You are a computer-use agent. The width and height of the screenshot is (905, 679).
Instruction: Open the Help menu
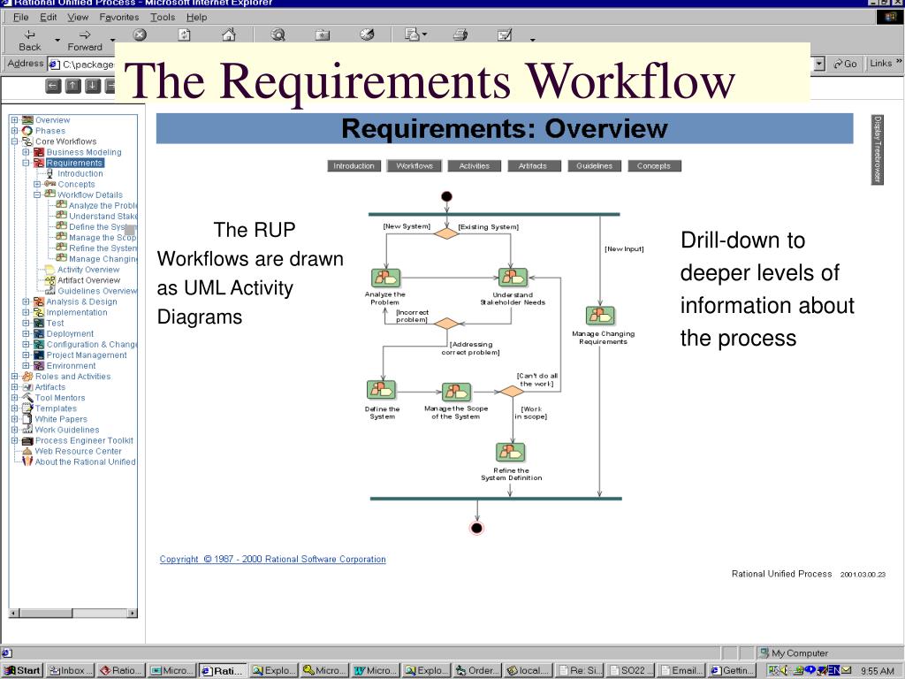click(x=196, y=18)
